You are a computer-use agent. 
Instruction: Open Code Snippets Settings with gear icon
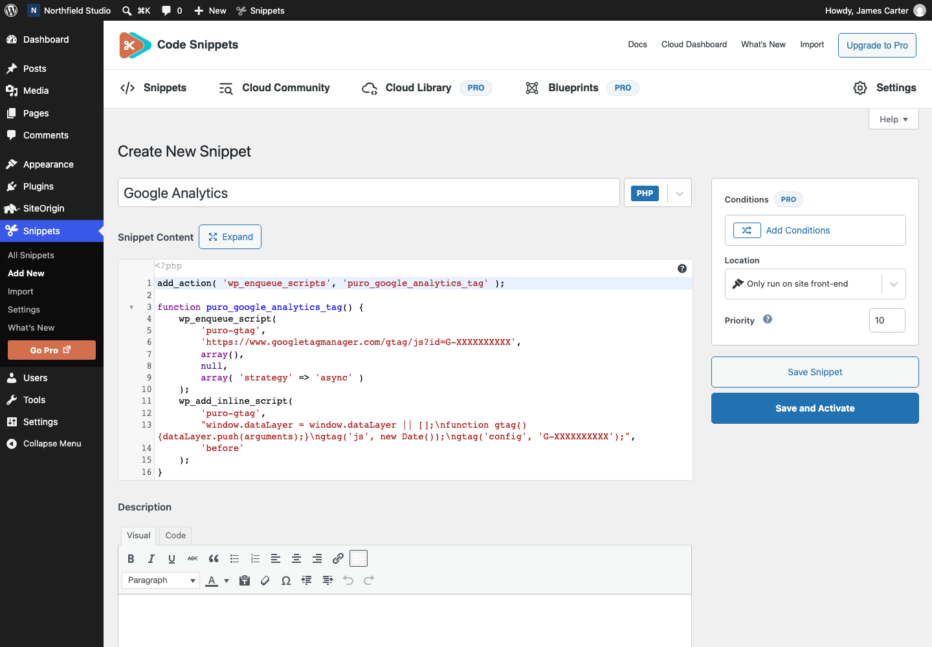click(x=885, y=88)
